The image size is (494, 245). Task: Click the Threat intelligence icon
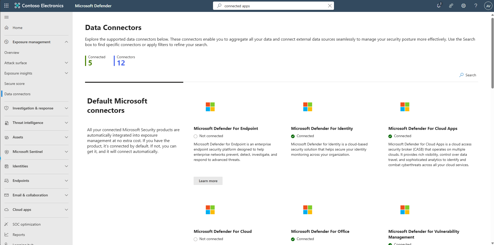pos(7,123)
